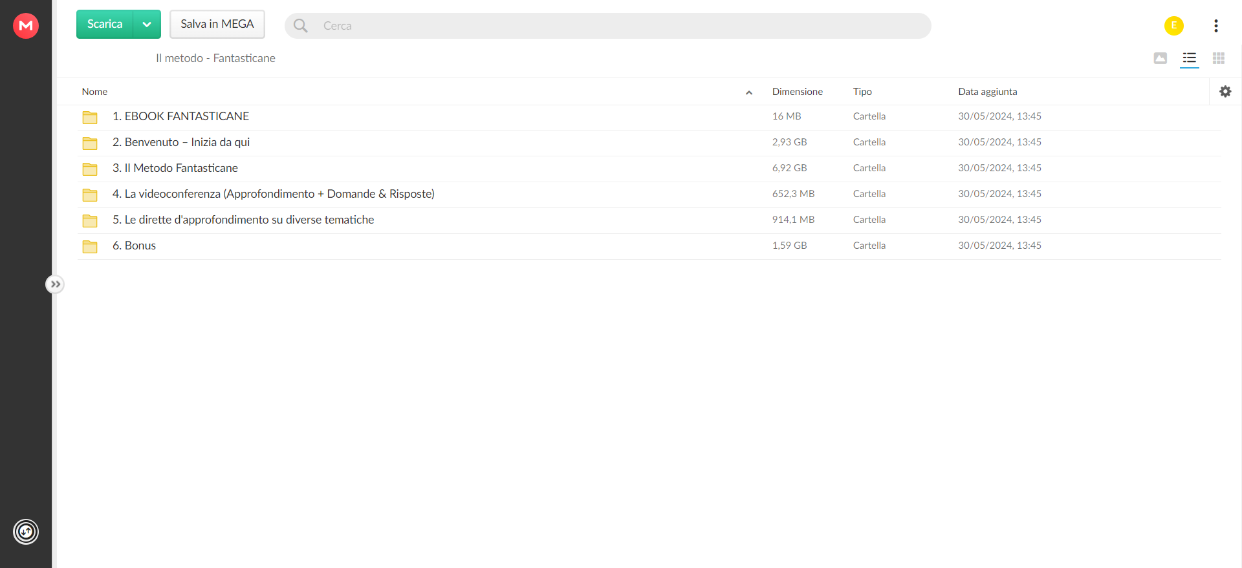This screenshot has height=568, width=1242.
Task: Select '5. Le dirette d'approfondimento' folder name
Action: tap(243, 220)
